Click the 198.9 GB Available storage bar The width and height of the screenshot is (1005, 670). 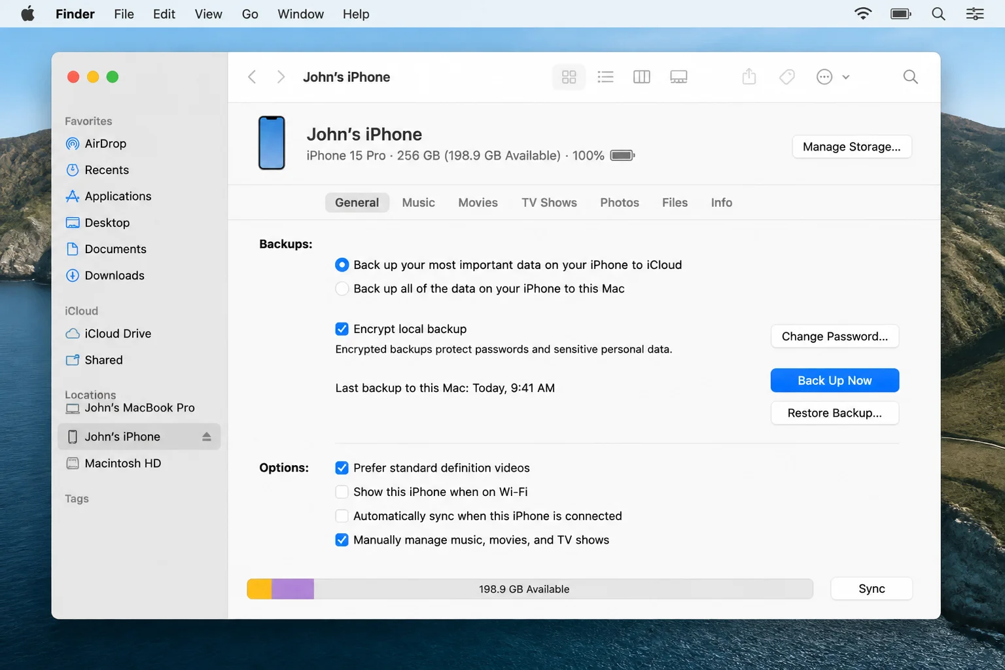coord(530,589)
